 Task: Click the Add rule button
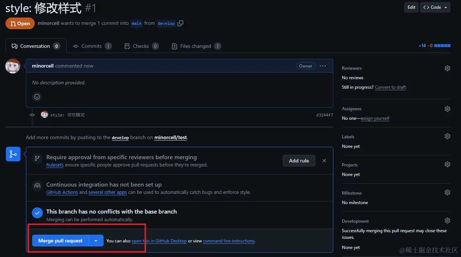pyautogui.click(x=299, y=161)
